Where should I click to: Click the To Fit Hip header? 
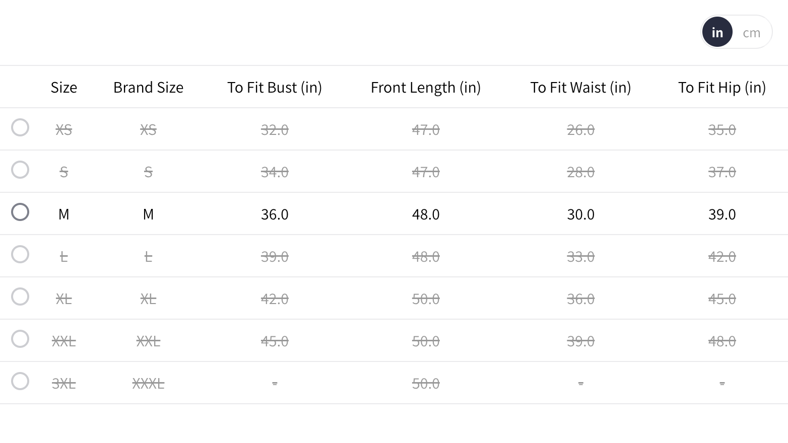tap(722, 88)
